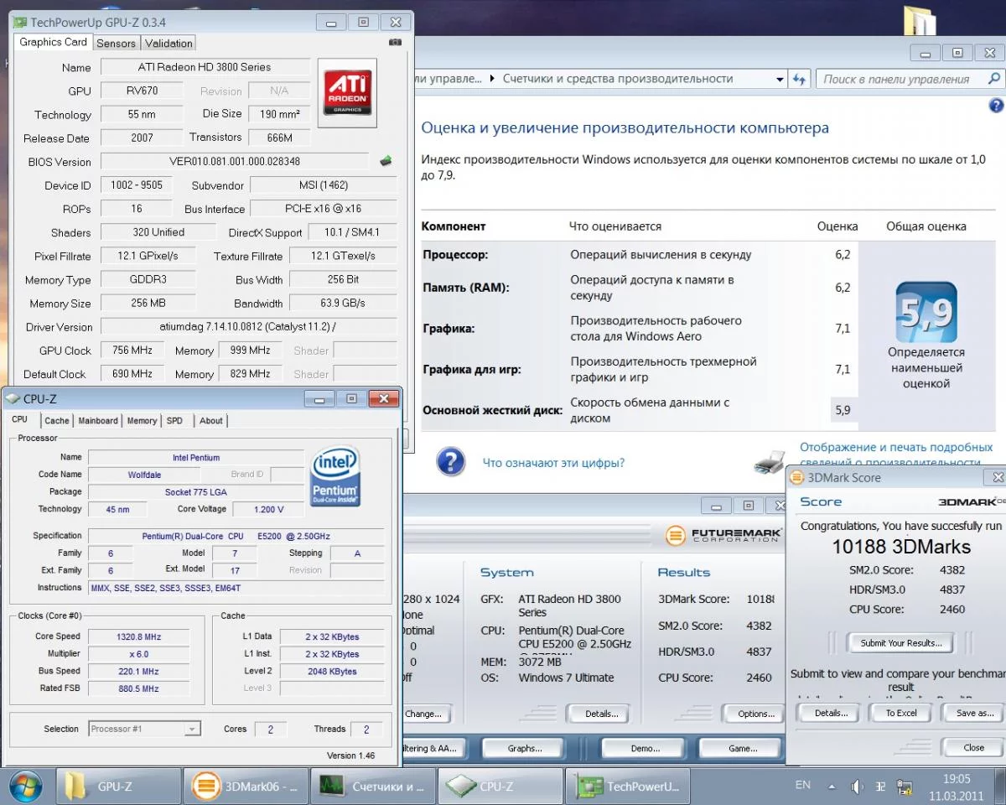Click the Filtering & AA button in 3DMark06
Viewport: 1006px width, 805px height.
point(433,748)
